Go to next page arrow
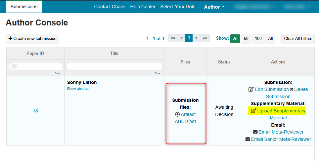The image size is (319, 161). [196, 38]
